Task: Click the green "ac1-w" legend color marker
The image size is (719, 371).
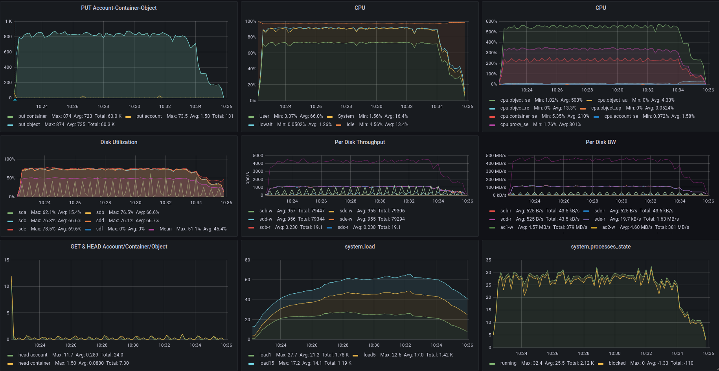Action: (492, 228)
